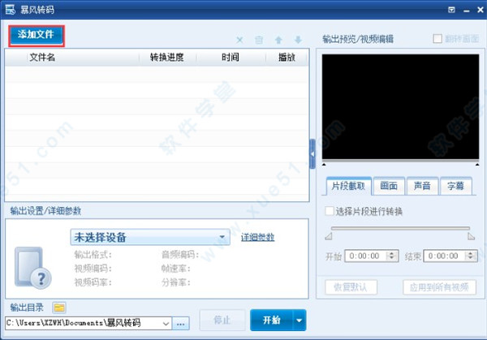Open output folder icon next to 输出目录
Viewport: 487px width, 340px height.
tap(59, 308)
